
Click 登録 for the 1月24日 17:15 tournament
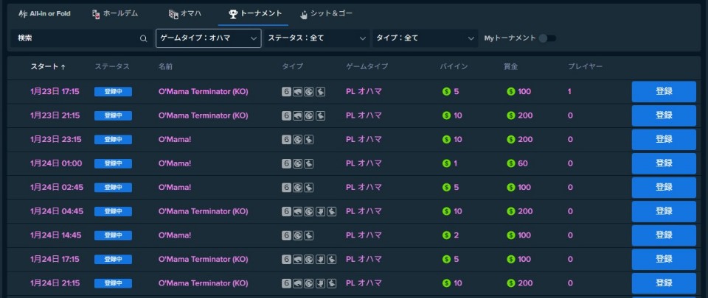pyautogui.click(x=664, y=259)
